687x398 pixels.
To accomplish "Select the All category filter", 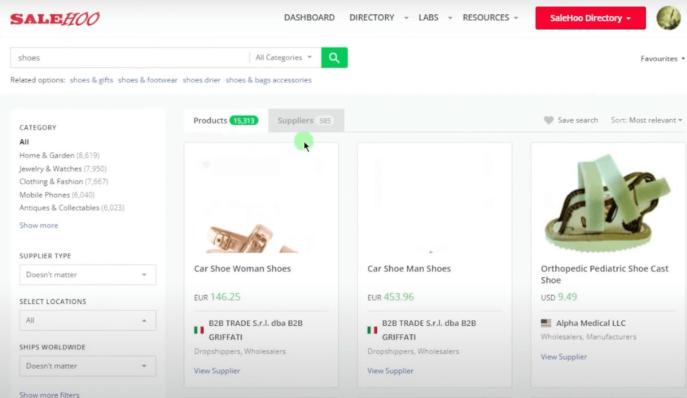I will pos(24,142).
